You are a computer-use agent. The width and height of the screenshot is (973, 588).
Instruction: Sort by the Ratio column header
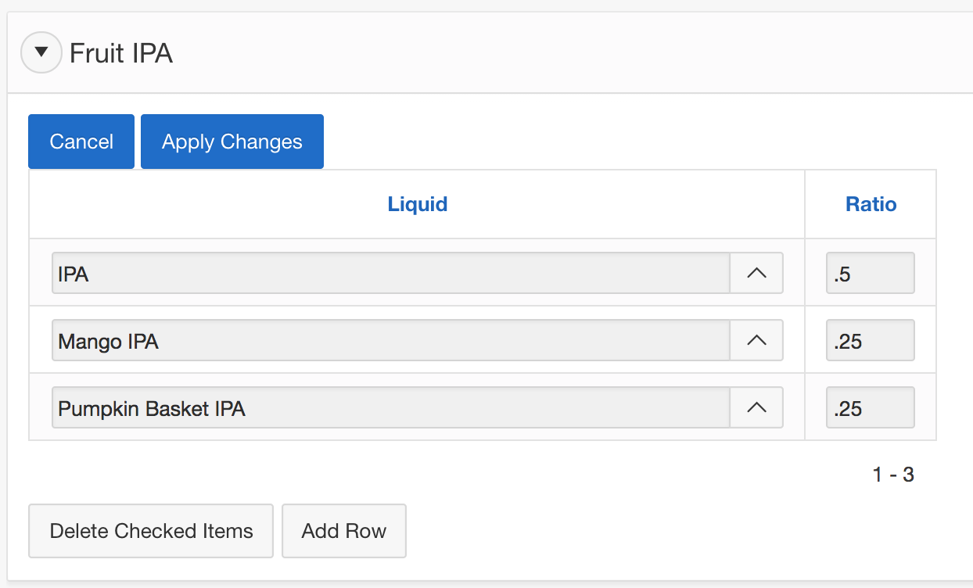click(x=871, y=205)
